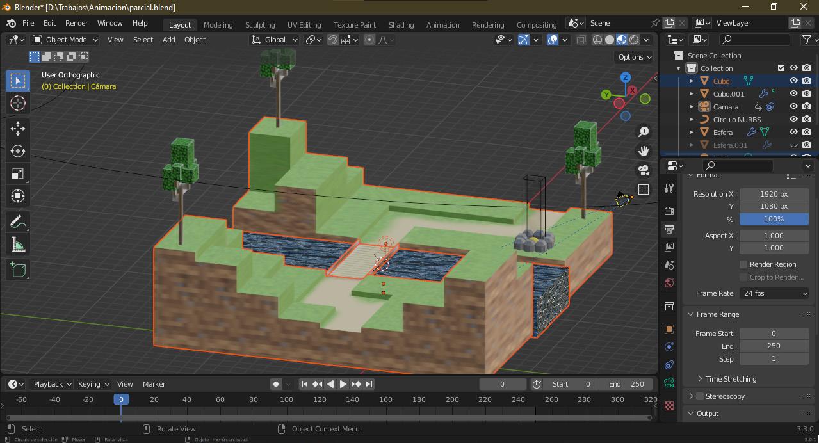The width and height of the screenshot is (819, 443).
Task: Open the Frame Rate dropdown
Action: [774, 293]
